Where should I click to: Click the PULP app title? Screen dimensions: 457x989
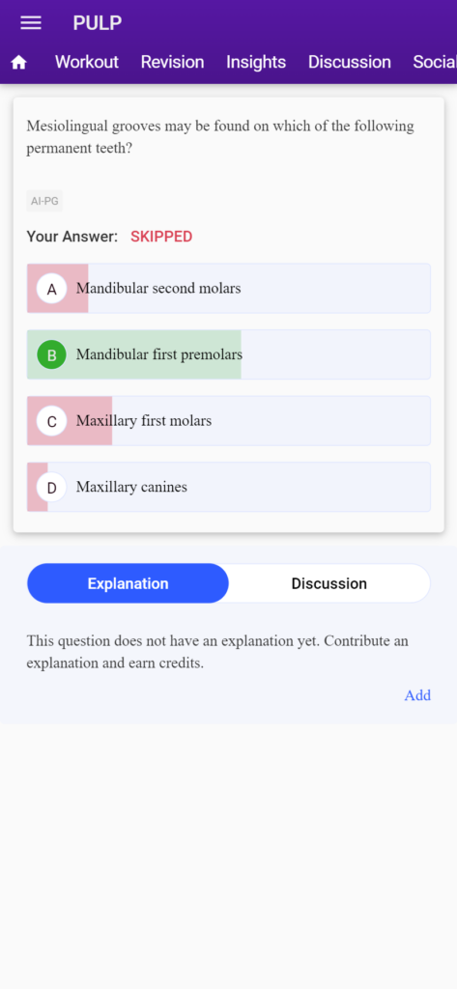point(98,23)
